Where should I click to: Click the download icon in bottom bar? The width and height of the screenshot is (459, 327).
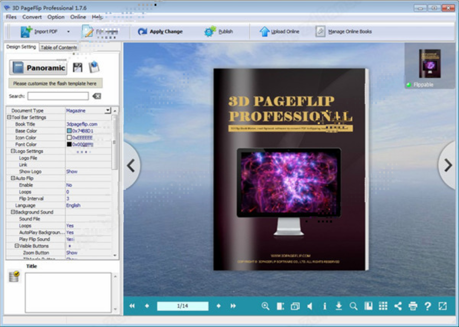click(x=339, y=306)
